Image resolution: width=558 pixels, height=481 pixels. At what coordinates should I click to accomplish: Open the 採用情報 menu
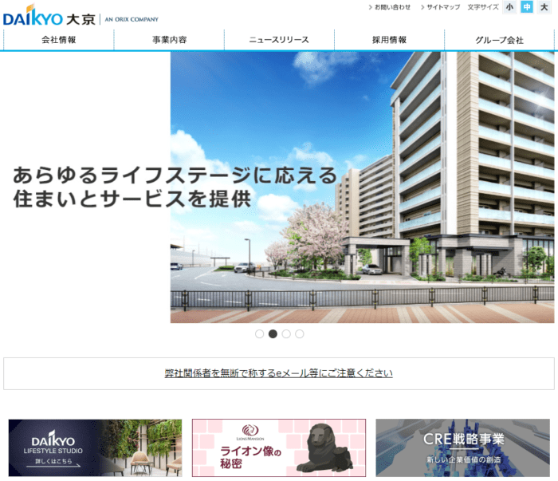[389, 40]
